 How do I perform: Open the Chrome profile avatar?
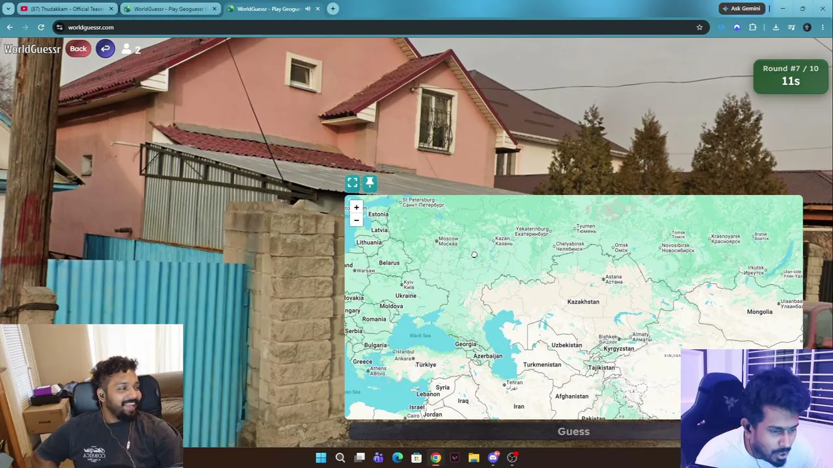pos(807,27)
